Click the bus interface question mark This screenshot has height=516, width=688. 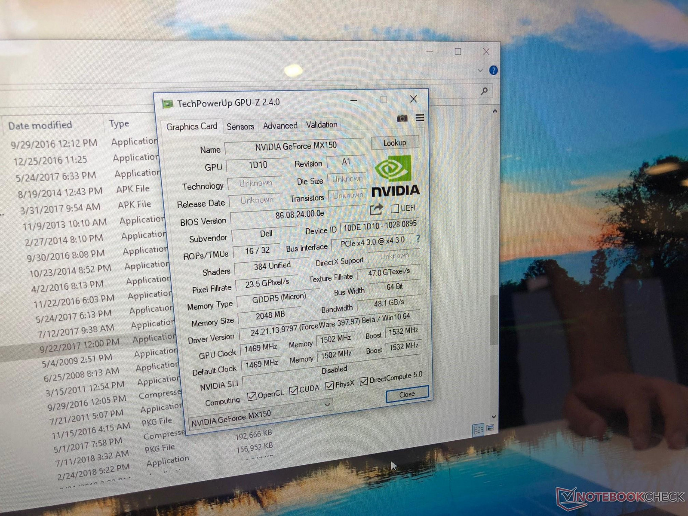click(418, 239)
